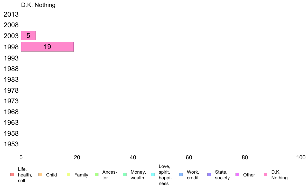The image size is (308, 191).
Task: Select the yellow Family legend swatch
Action: tap(68, 175)
